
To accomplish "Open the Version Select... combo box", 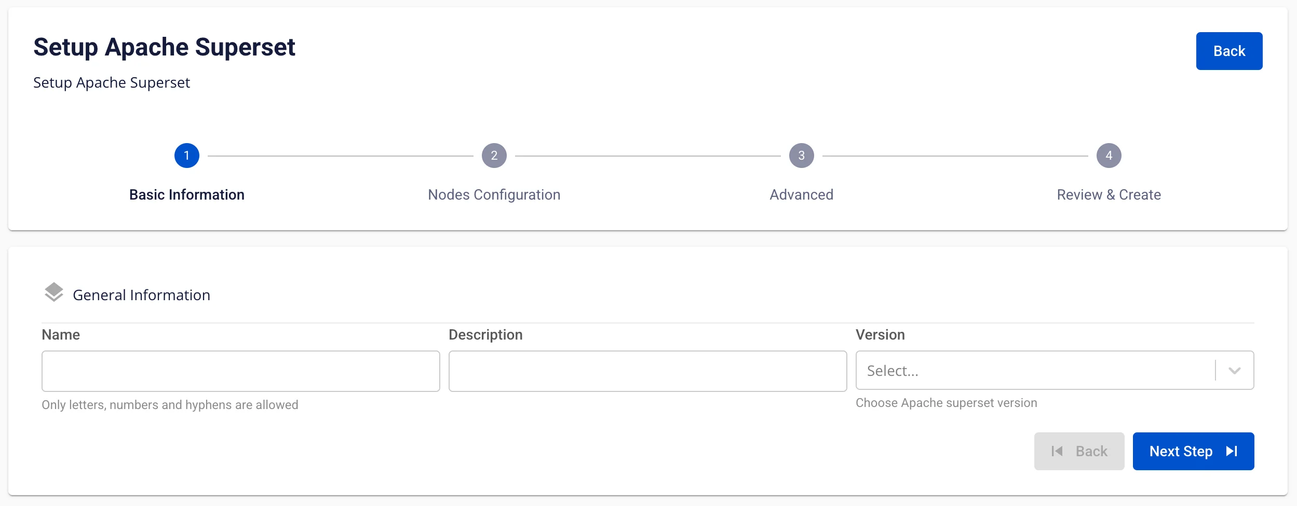I will (x=1055, y=370).
